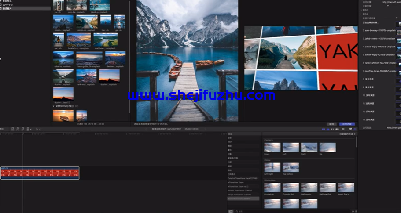Click the append clip icon in timeline toolbar
The image size is (401, 213).
coord(22,129)
